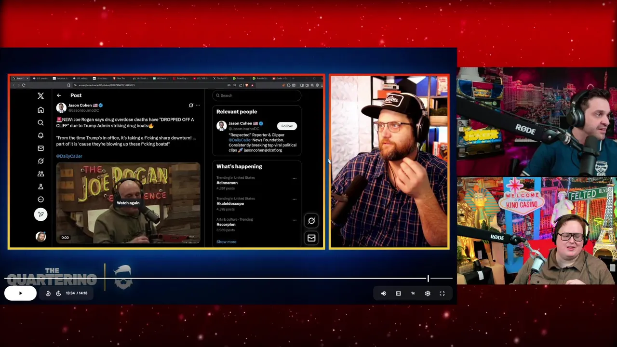Follow Jason Cohen in Relevant people
617x347 pixels.
pyautogui.click(x=287, y=126)
